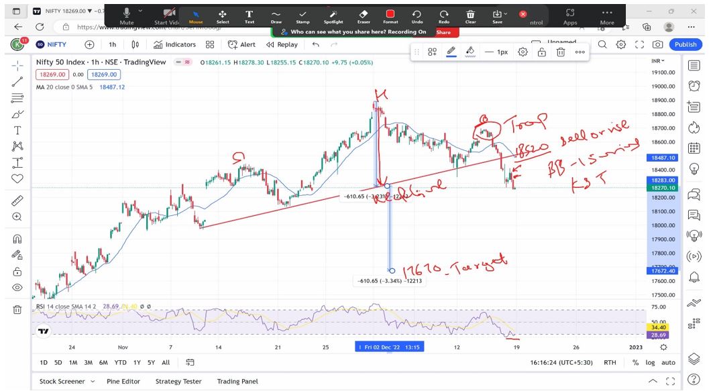Hide all drawings with eye icon
Screen dimensions: 711x391
17,288
